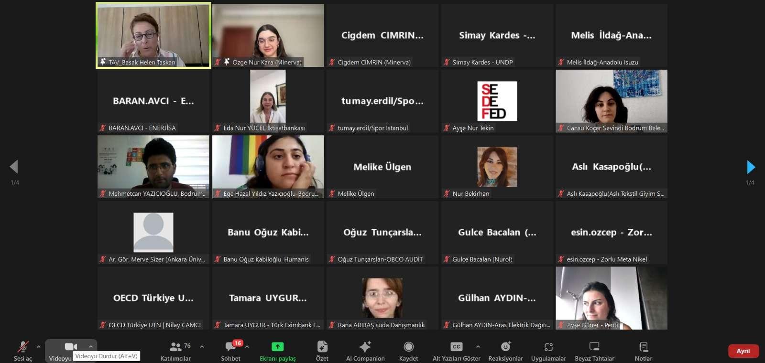Viewport: 765px width, 363px height.
Task: Click the red Ayrıl leave button
Action: (743, 351)
